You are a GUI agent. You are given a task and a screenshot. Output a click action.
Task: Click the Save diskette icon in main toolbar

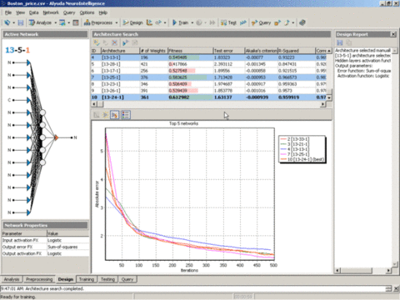(21, 22)
